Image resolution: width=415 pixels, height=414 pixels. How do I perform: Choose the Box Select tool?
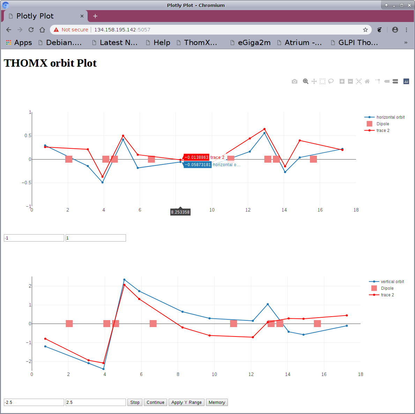point(323,81)
